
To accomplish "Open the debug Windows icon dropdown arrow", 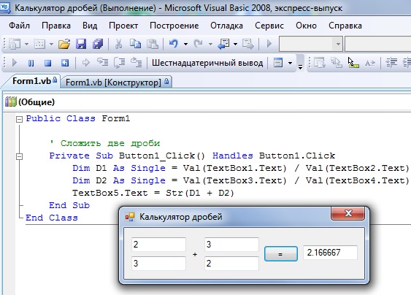I will pos(290,64).
